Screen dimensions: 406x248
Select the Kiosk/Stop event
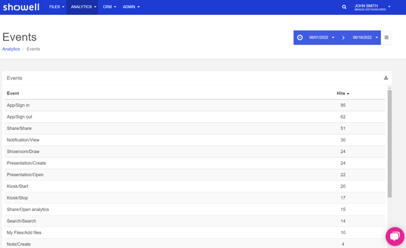pos(195,198)
